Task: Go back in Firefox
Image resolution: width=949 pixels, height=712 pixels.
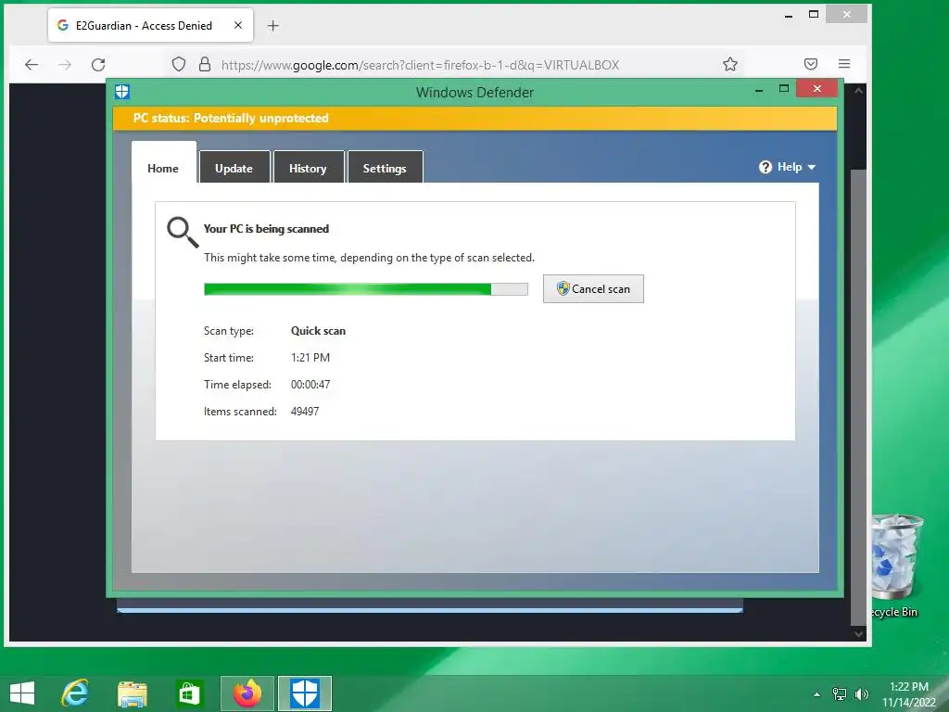Action: 32,64
